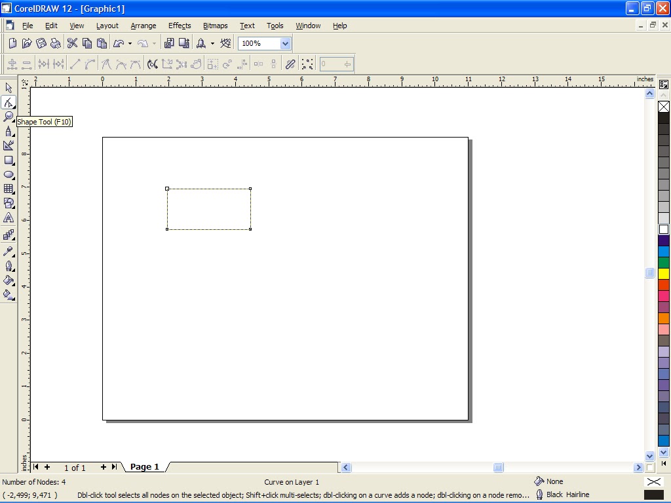Select the Rectangle tool
Image resolution: width=671 pixels, height=503 pixels.
click(x=9, y=160)
